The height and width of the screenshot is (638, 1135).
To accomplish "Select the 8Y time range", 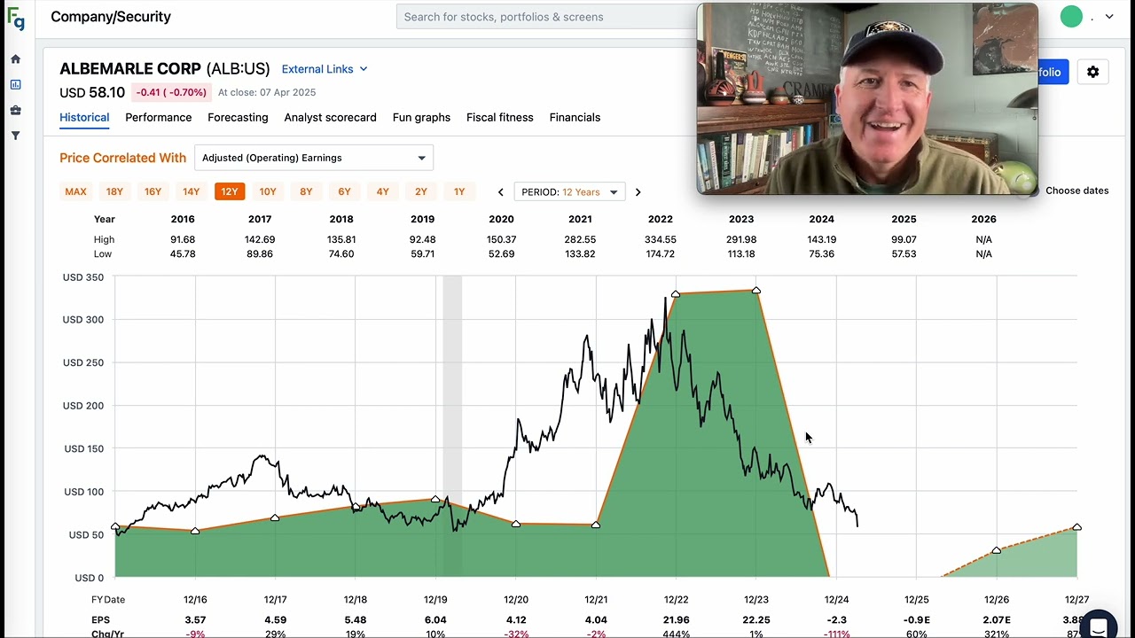I will tap(306, 191).
